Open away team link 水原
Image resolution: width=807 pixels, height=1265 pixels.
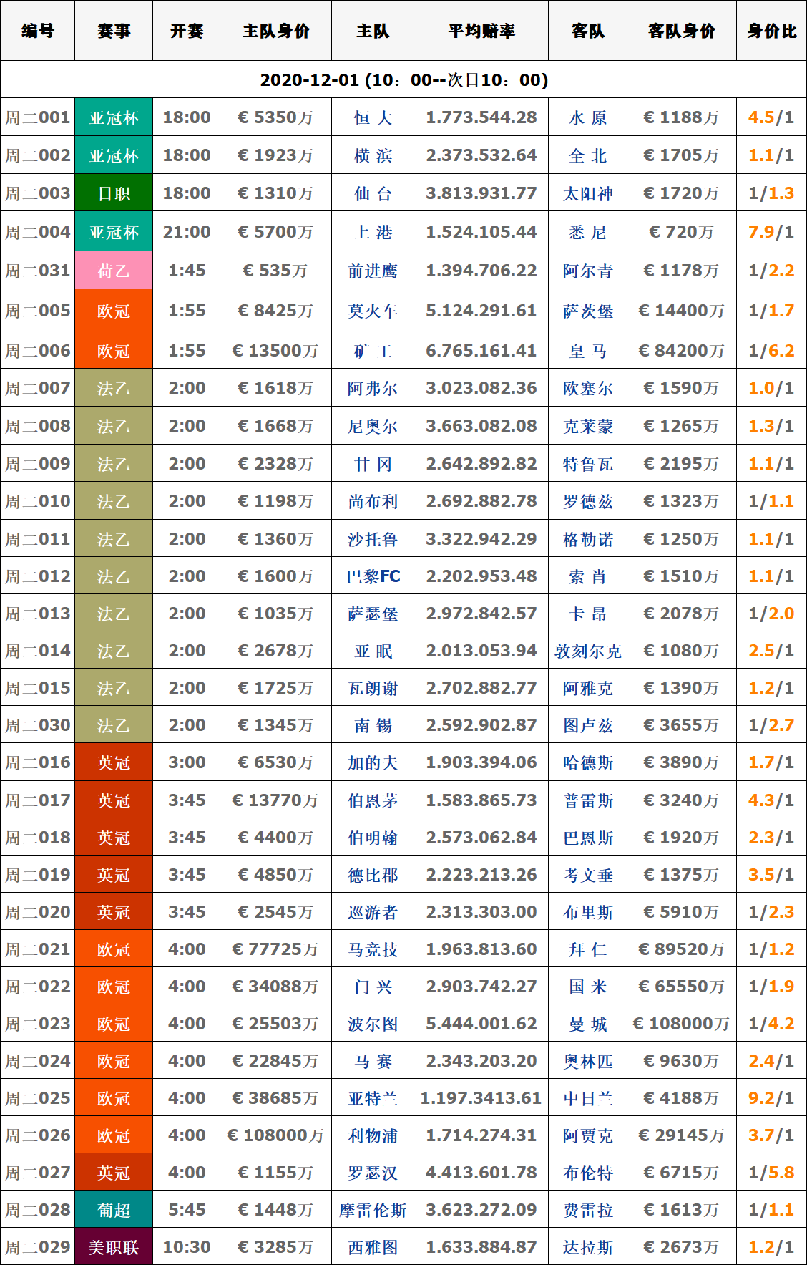coord(587,118)
